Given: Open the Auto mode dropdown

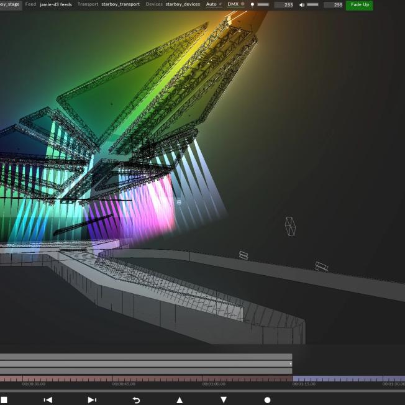Looking at the screenshot, I should [x=214, y=4].
